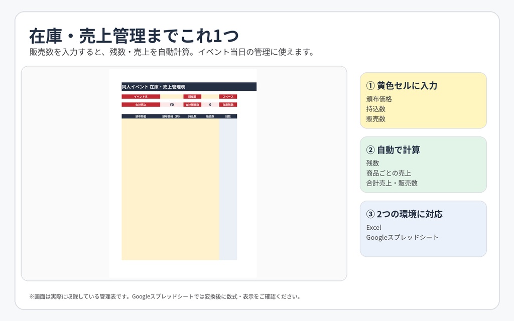514x321 pixels.
Task: Click 持込数 in the yellow card
Action: point(375,109)
